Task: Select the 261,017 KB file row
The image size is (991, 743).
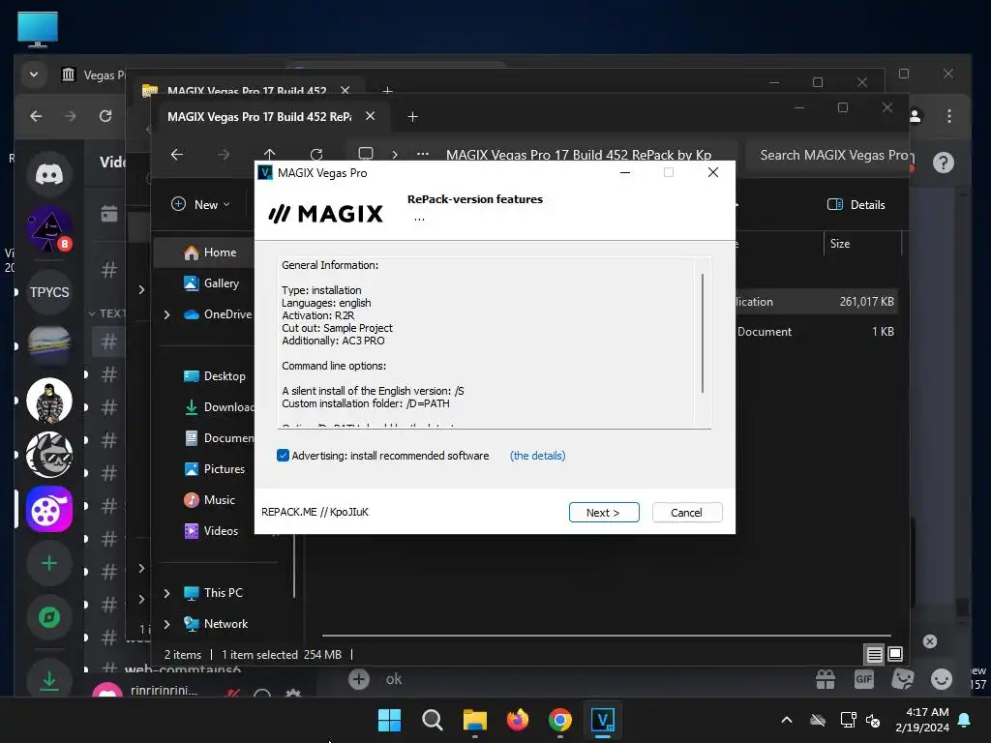Action: [x=815, y=302]
